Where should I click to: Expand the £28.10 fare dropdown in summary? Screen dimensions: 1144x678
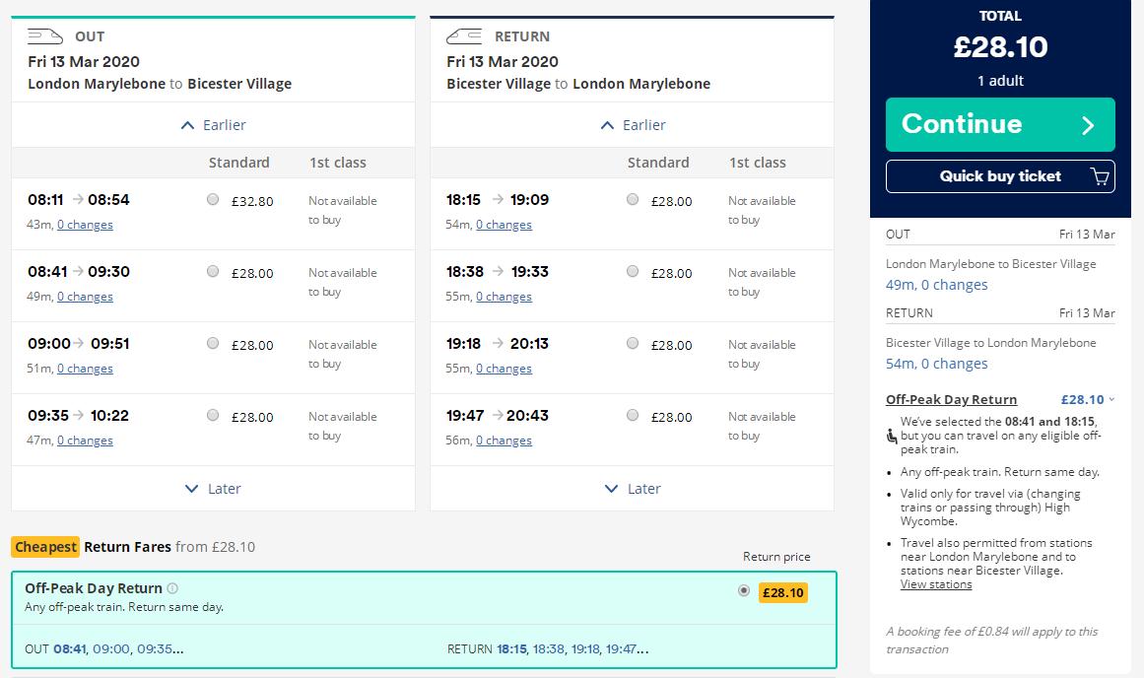click(1111, 399)
